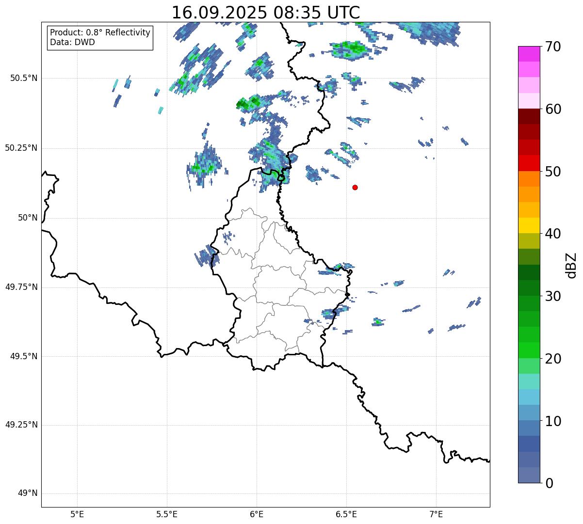Click the 49.25°N latitude label
Viewport: 583px width, 524px height.
pyautogui.click(x=21, y=425)
